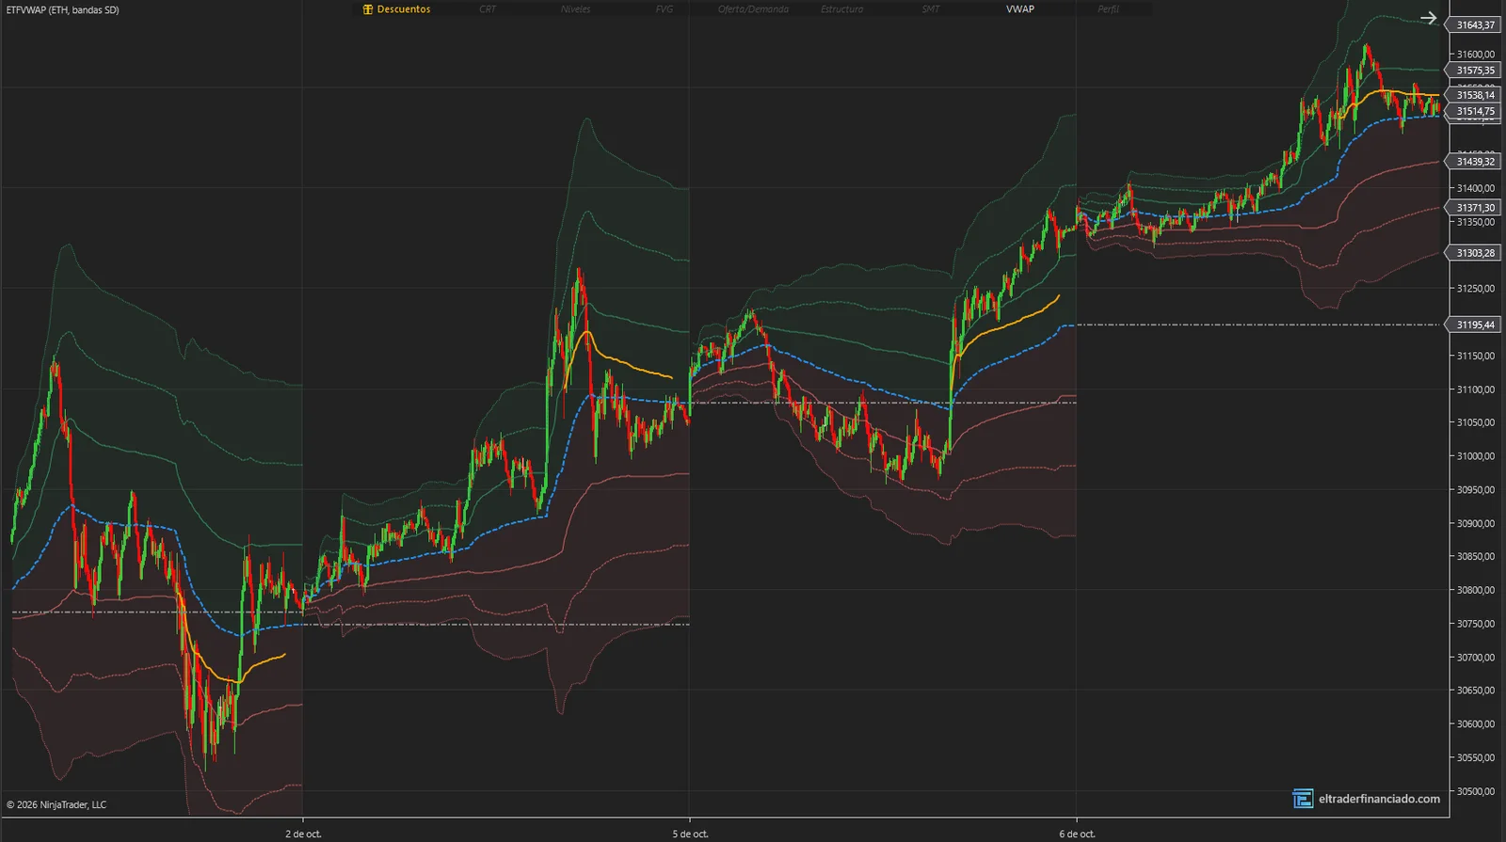Click the 31150,00 price axis label
Viewport: 1506px width, 842px height.
[x=1475, y=356]
